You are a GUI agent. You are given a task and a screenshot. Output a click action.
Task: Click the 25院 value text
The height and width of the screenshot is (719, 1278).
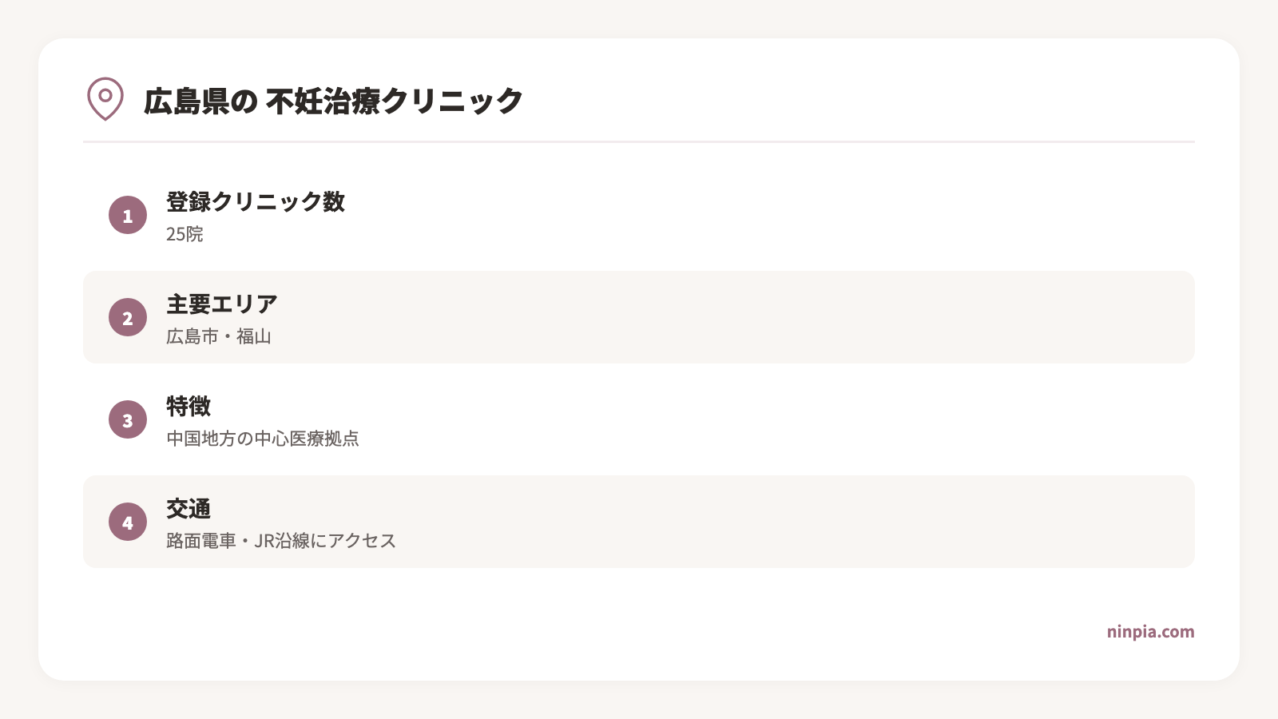coord(185,234)
